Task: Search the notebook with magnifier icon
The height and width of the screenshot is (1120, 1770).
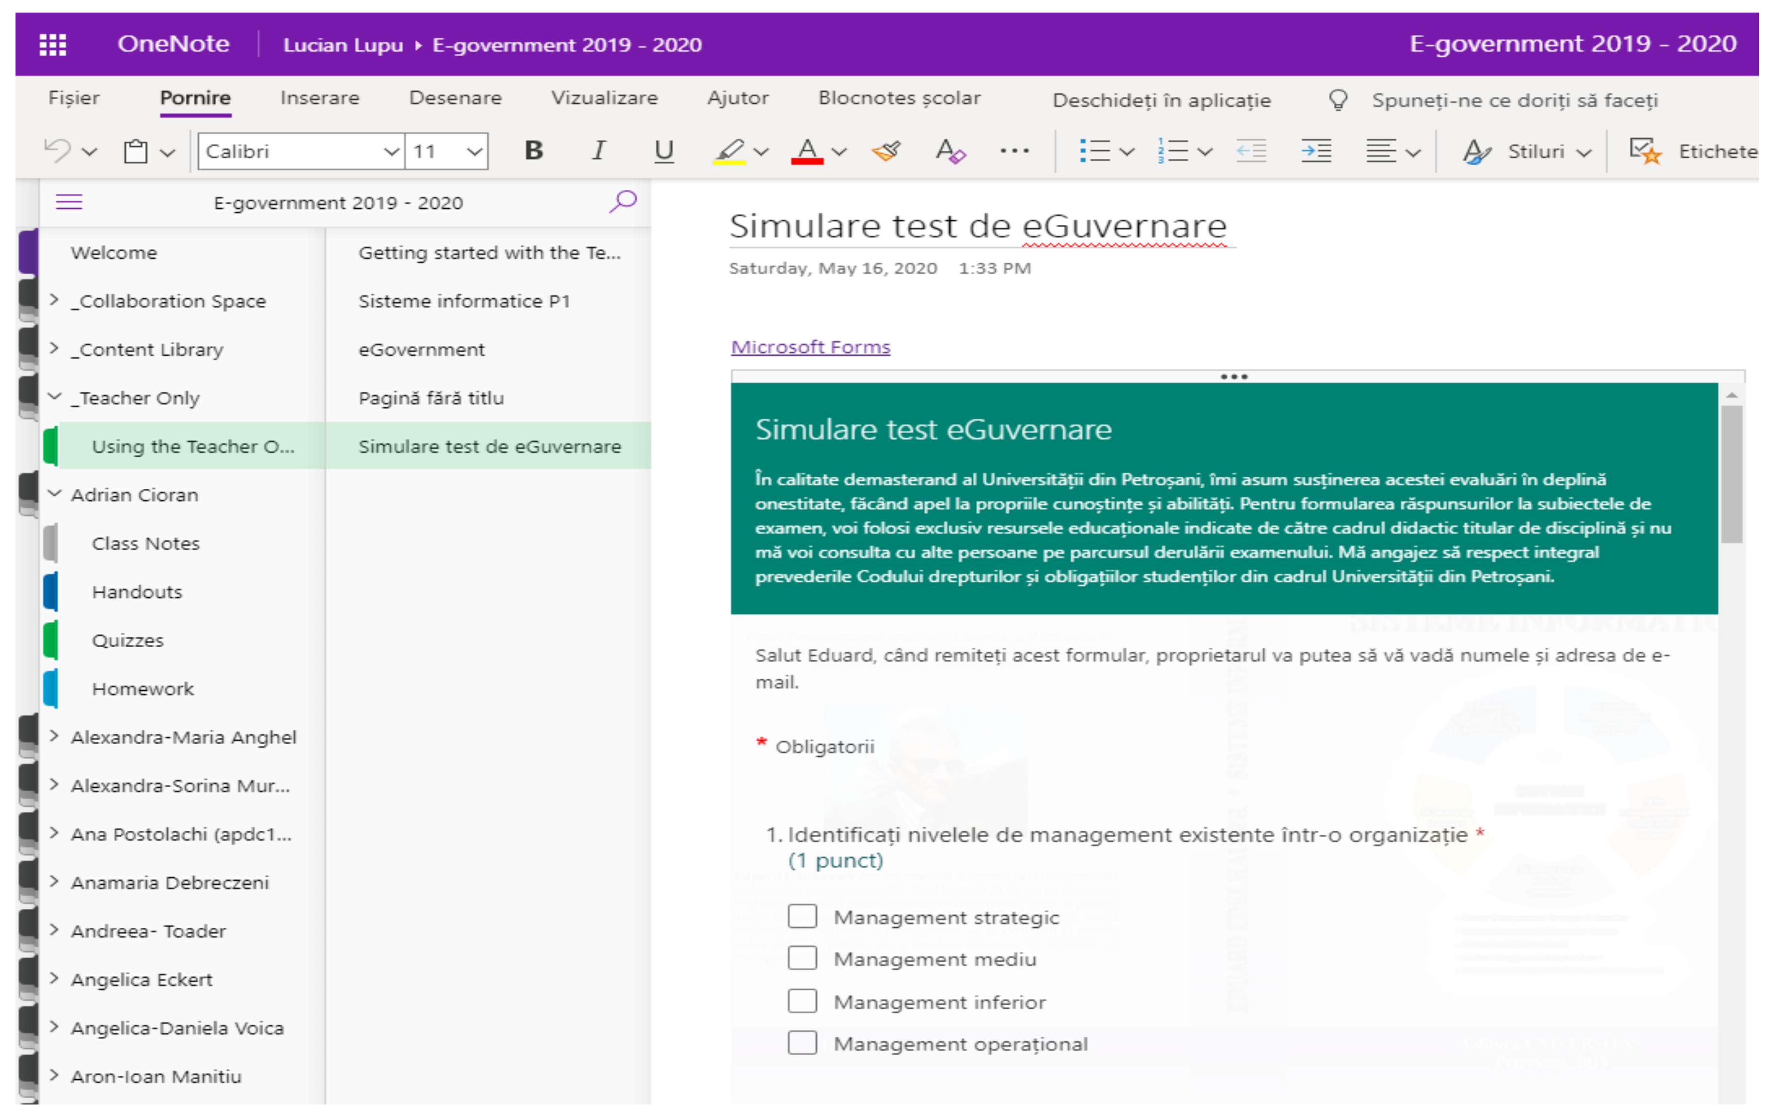Action: [x=623, y=202]
